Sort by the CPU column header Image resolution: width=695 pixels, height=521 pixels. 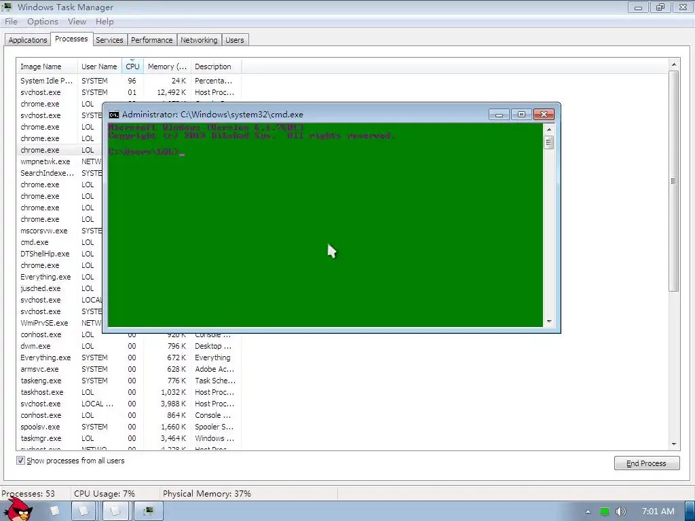132,66
